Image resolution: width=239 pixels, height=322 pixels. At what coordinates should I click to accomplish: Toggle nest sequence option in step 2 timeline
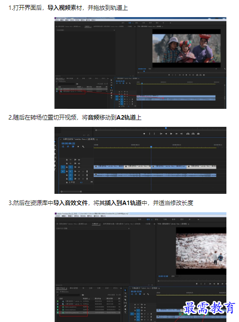(x=63, y=147)
